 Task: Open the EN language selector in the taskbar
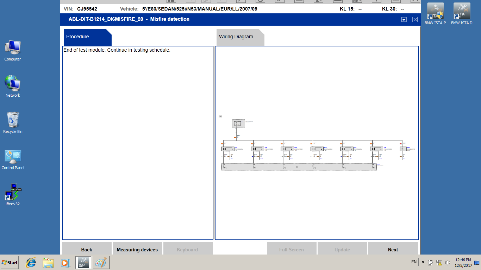tap(414, 262)
